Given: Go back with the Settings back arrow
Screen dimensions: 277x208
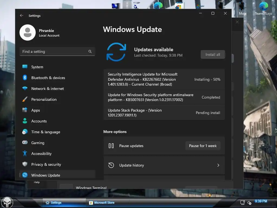Looking at the screenshot, I should [x=22, y=15].
